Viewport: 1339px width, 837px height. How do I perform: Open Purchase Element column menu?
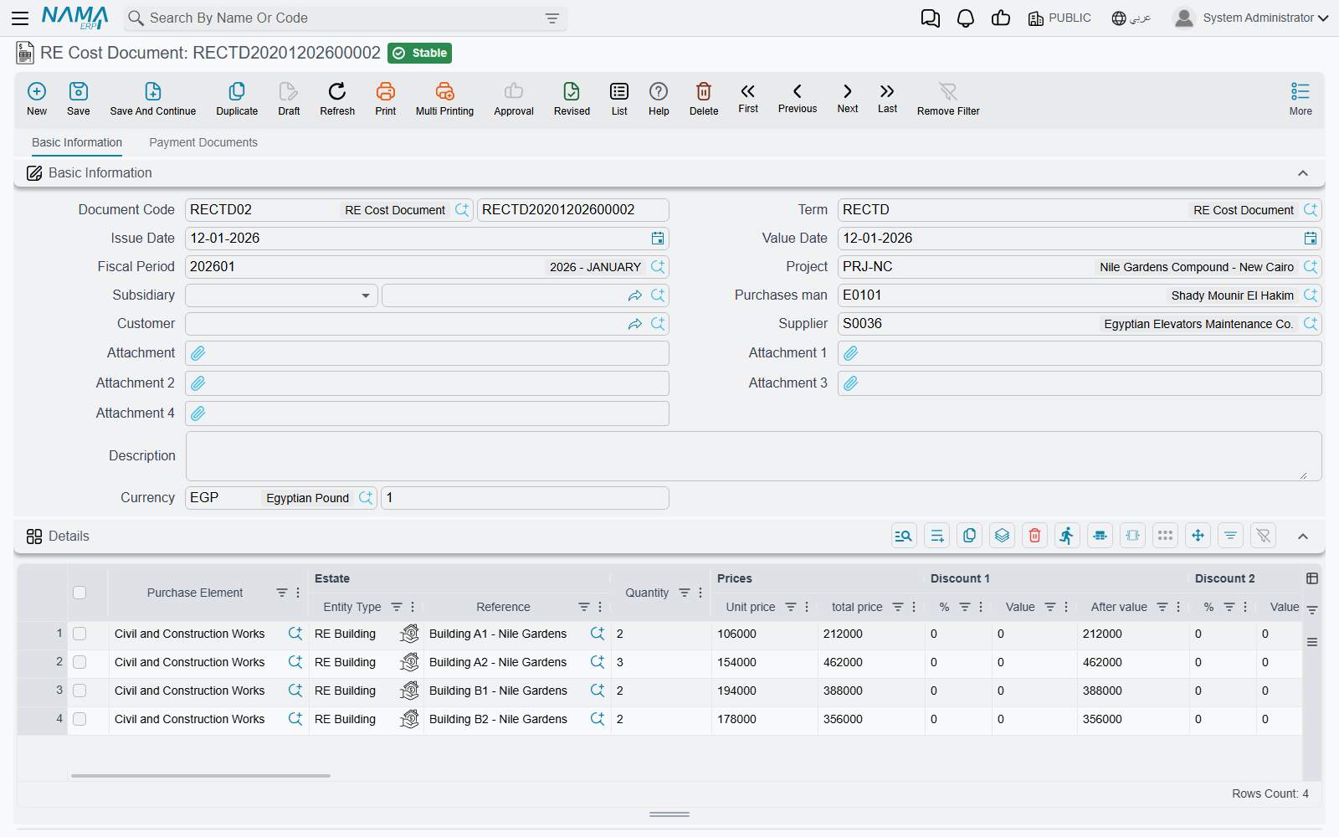(x=298, y=593)
